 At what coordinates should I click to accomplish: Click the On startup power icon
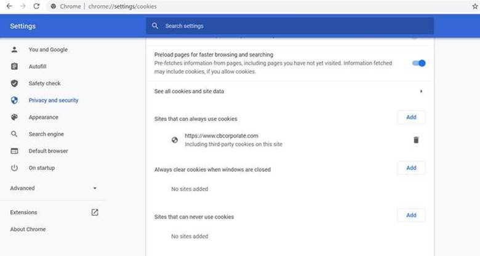(x=14, y=168)
